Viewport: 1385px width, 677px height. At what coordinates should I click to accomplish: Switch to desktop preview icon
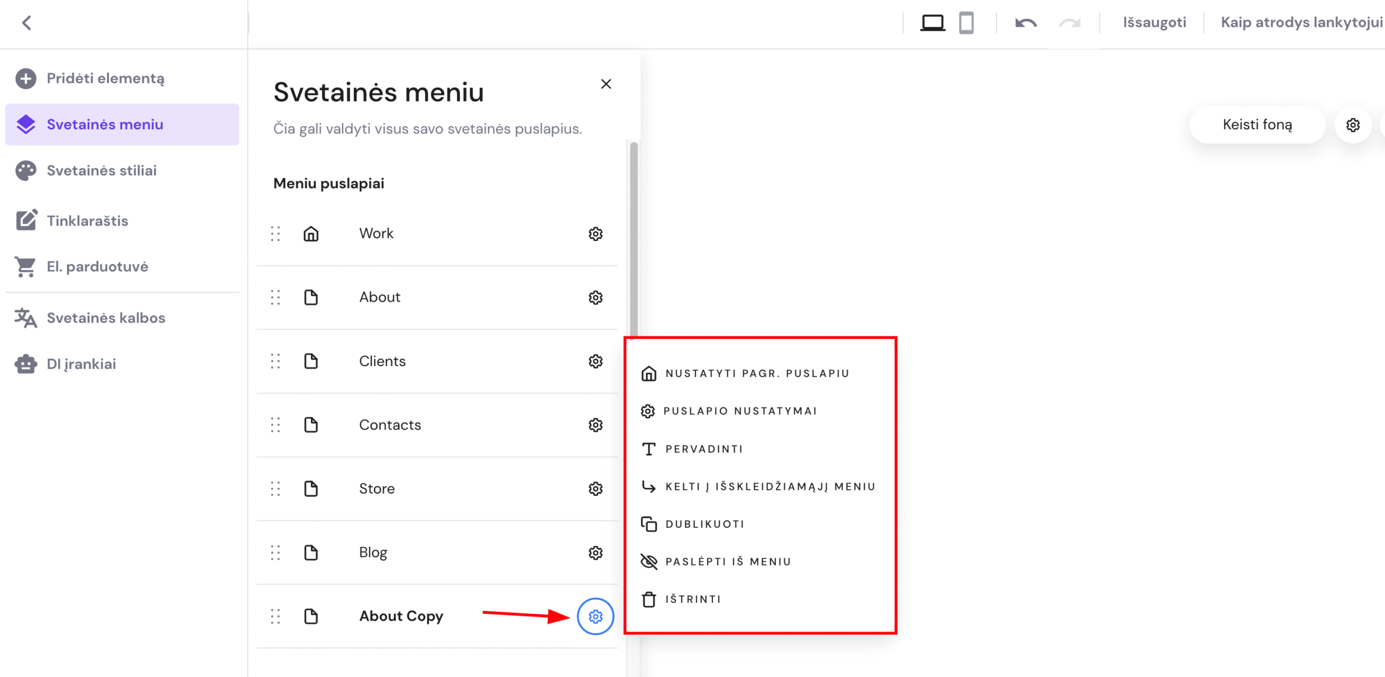coord(932,23)
